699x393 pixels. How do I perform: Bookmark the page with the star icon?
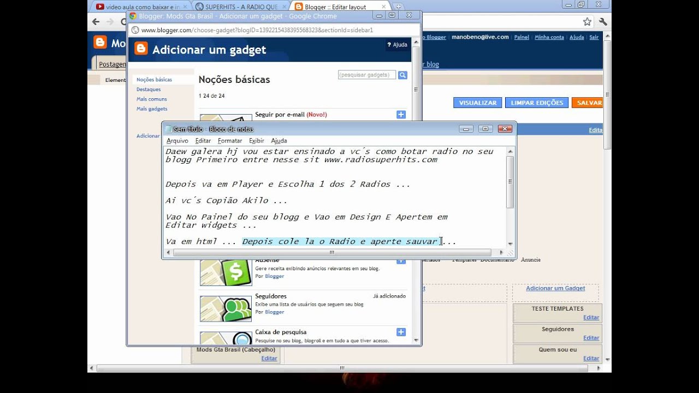pyautogui.click(x=587, y=22)
